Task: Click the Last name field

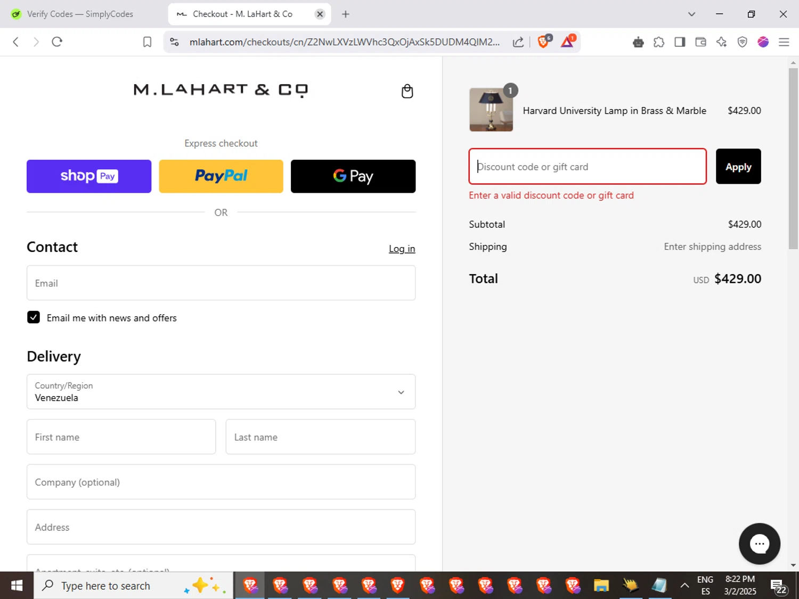Action: click(321, 437)
